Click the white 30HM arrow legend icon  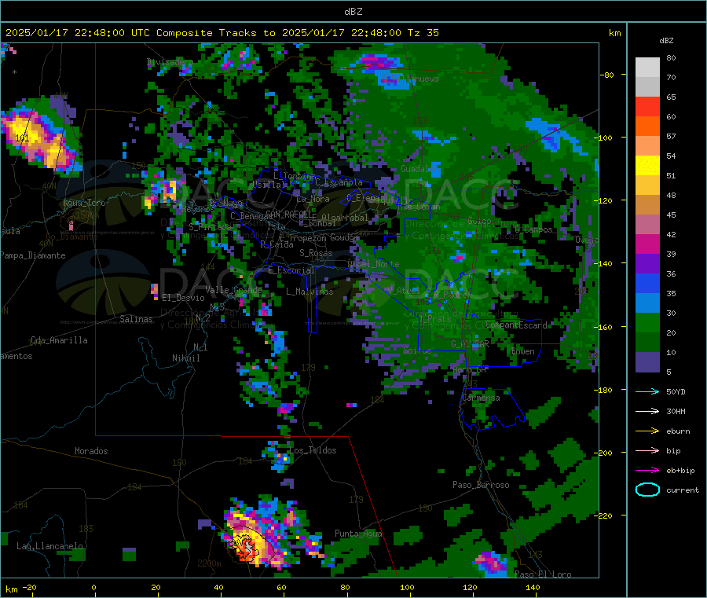point(647,411)
